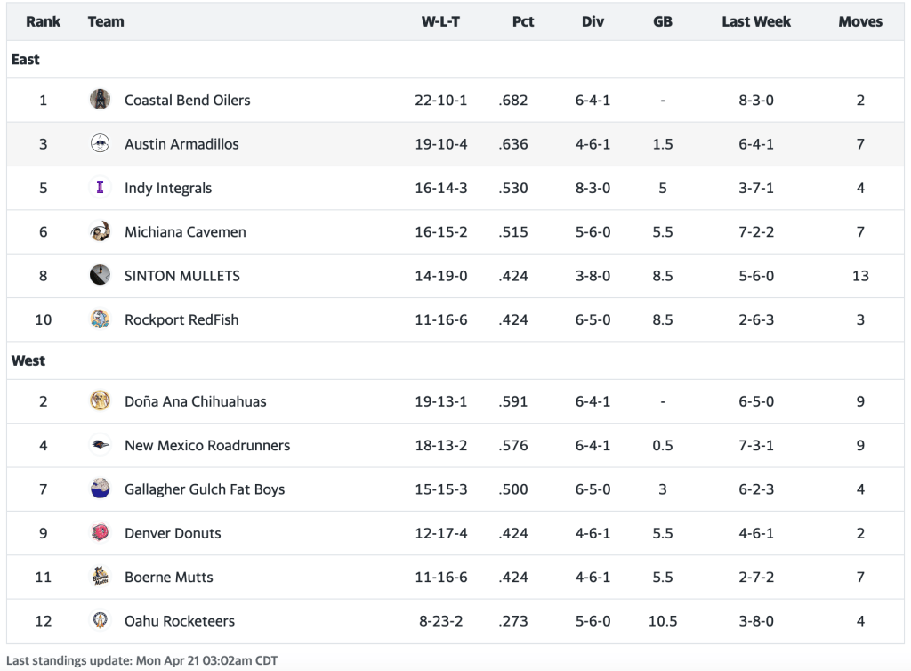Screen dimensions: 911x671
Task: Click the Doña Ana Chihuahuas team logo
Action: point(100,401)
